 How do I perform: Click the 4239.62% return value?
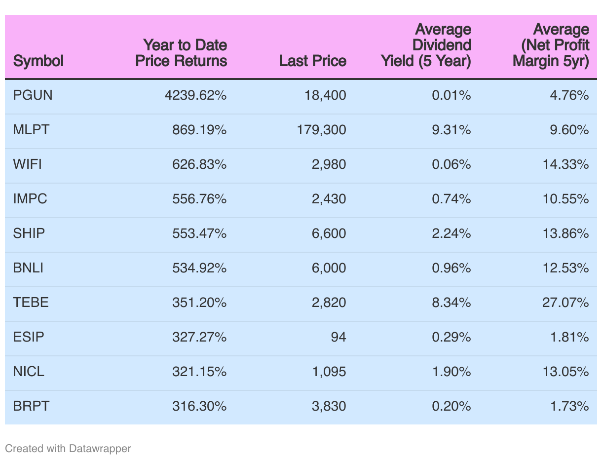pyautogui.click(x=196, y=95)
